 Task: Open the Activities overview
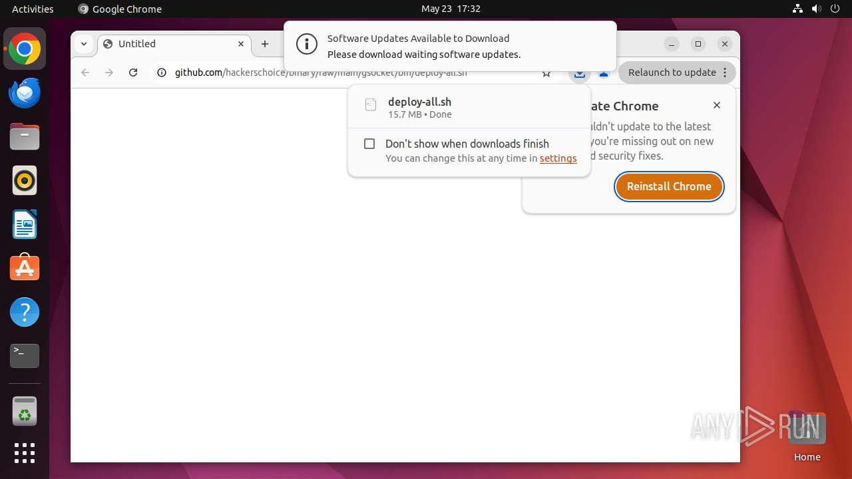(x=33, y=9)
